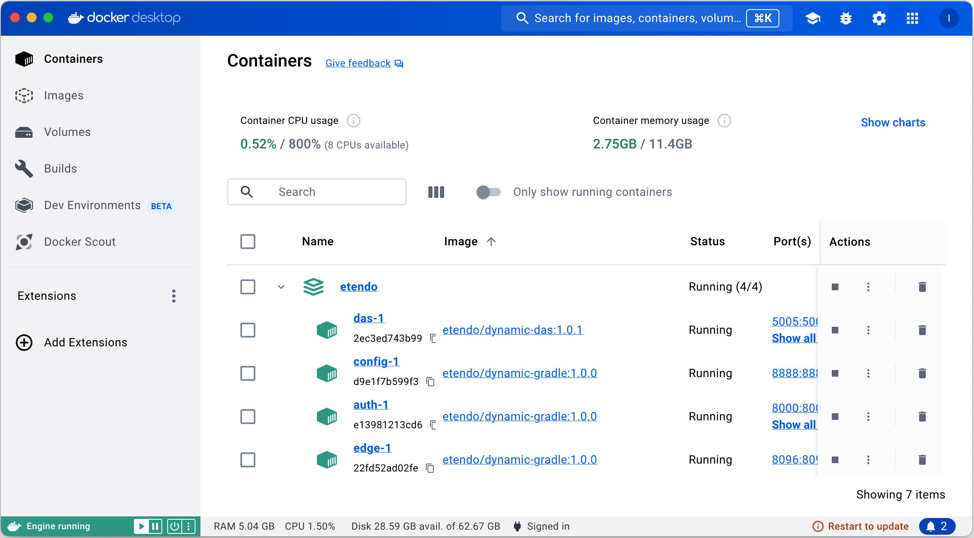The image size is (974, 538).
Task: Pause Docker engine in status bar
Action: pos(156,526)
